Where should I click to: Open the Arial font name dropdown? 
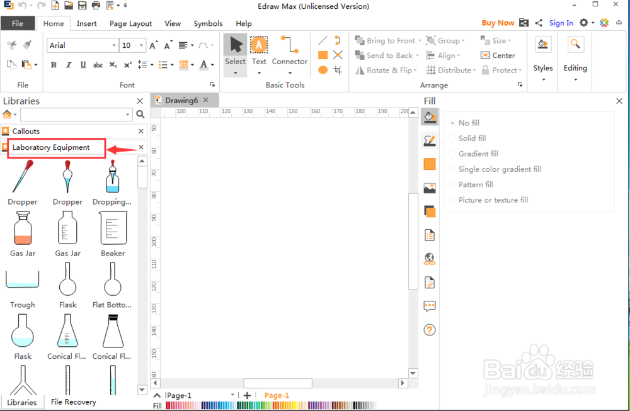[x=114, y=45]
